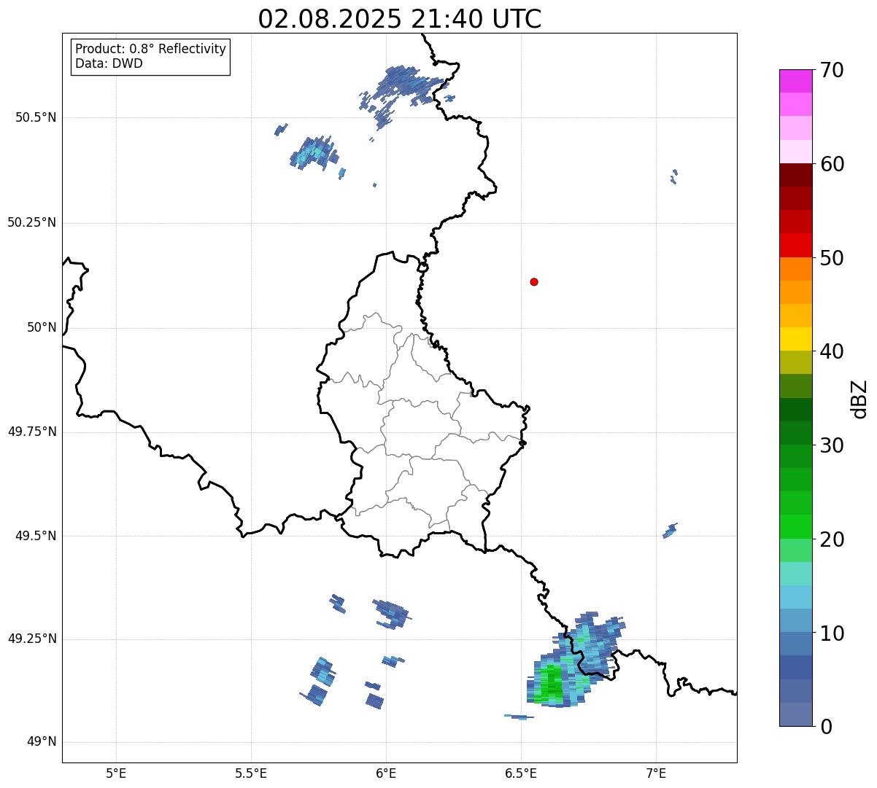Click the 49.5°N latitude label
The height and width of the screenshot is (788, 877).
click(x=36, y=536)
